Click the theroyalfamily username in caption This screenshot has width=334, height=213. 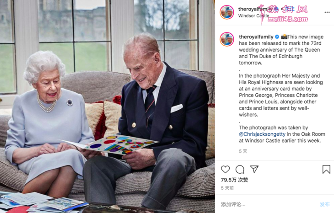tap(256, 37)
